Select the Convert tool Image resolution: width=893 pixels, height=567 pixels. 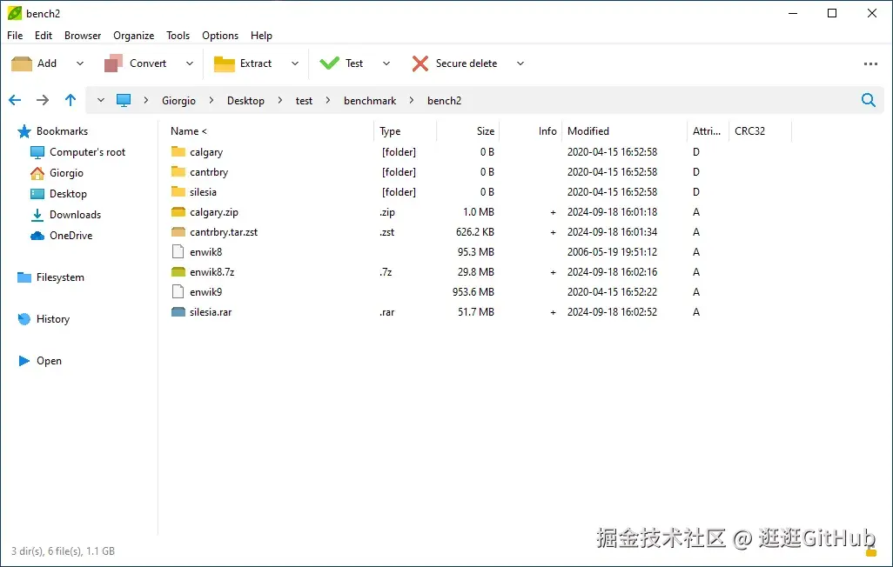click(138, 63)
